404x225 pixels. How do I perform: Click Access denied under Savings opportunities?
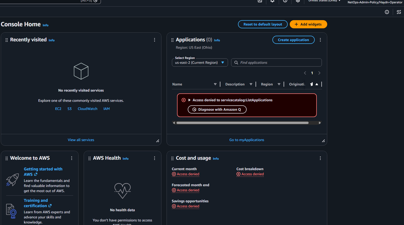coord(185,206)
